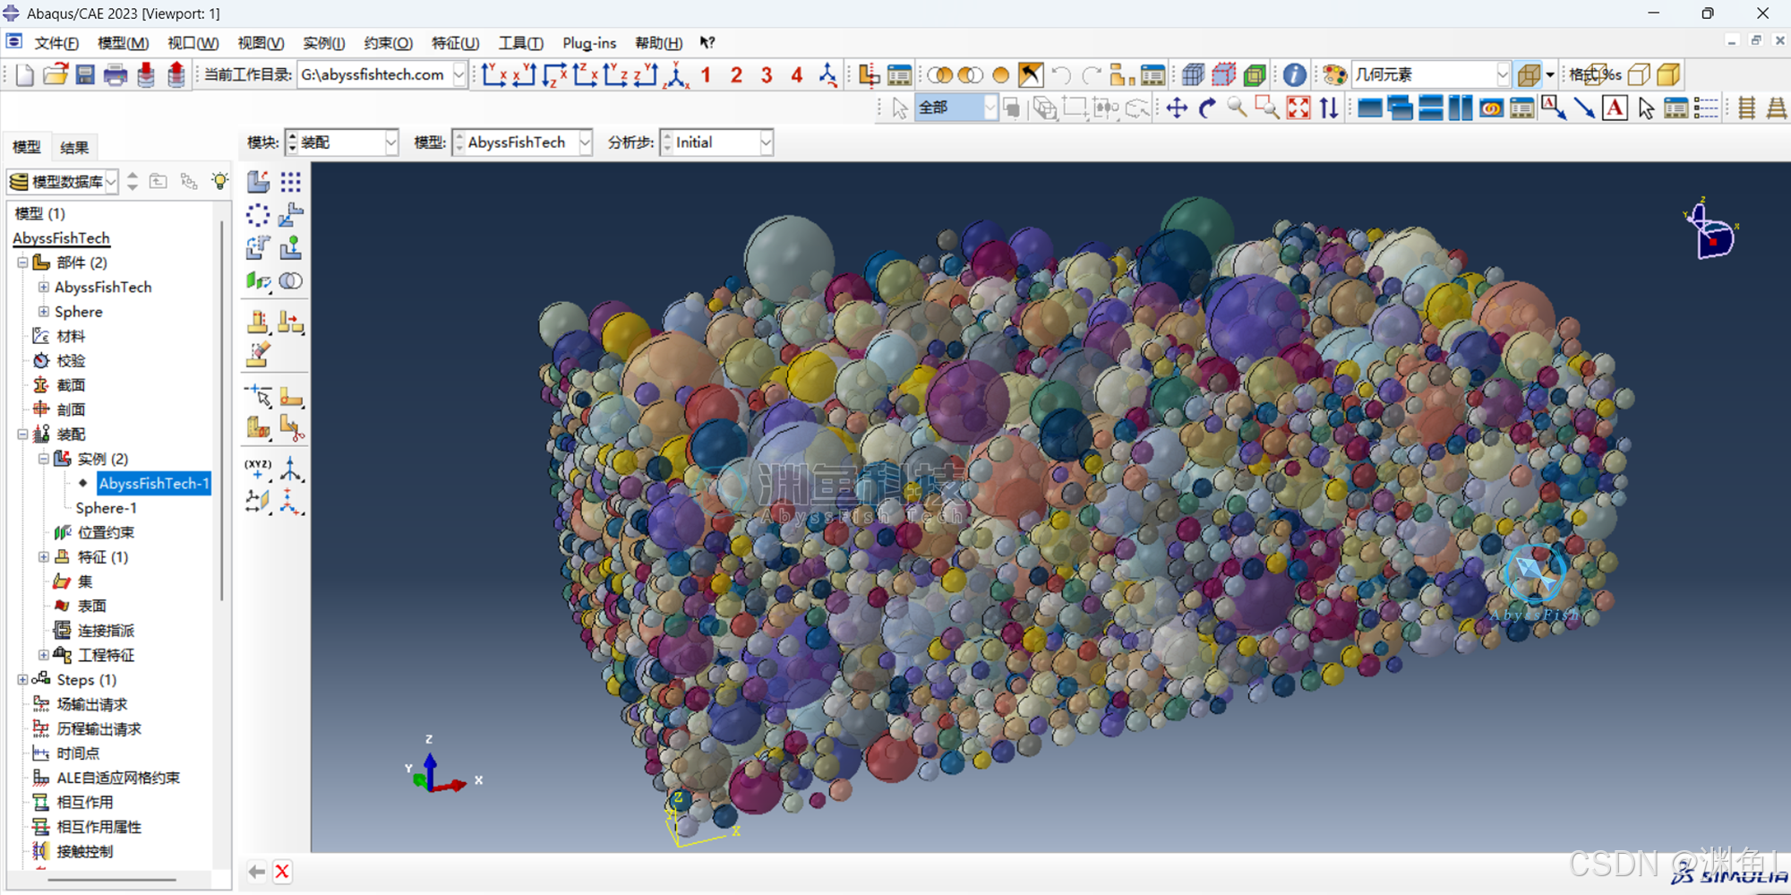Click the Translate Instance tool icon
The height and width of the screenshot is (895, 1791).
(x=290, y=215)
